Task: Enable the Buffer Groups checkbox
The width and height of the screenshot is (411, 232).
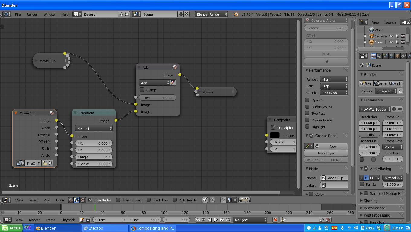Action: point(307,107)
